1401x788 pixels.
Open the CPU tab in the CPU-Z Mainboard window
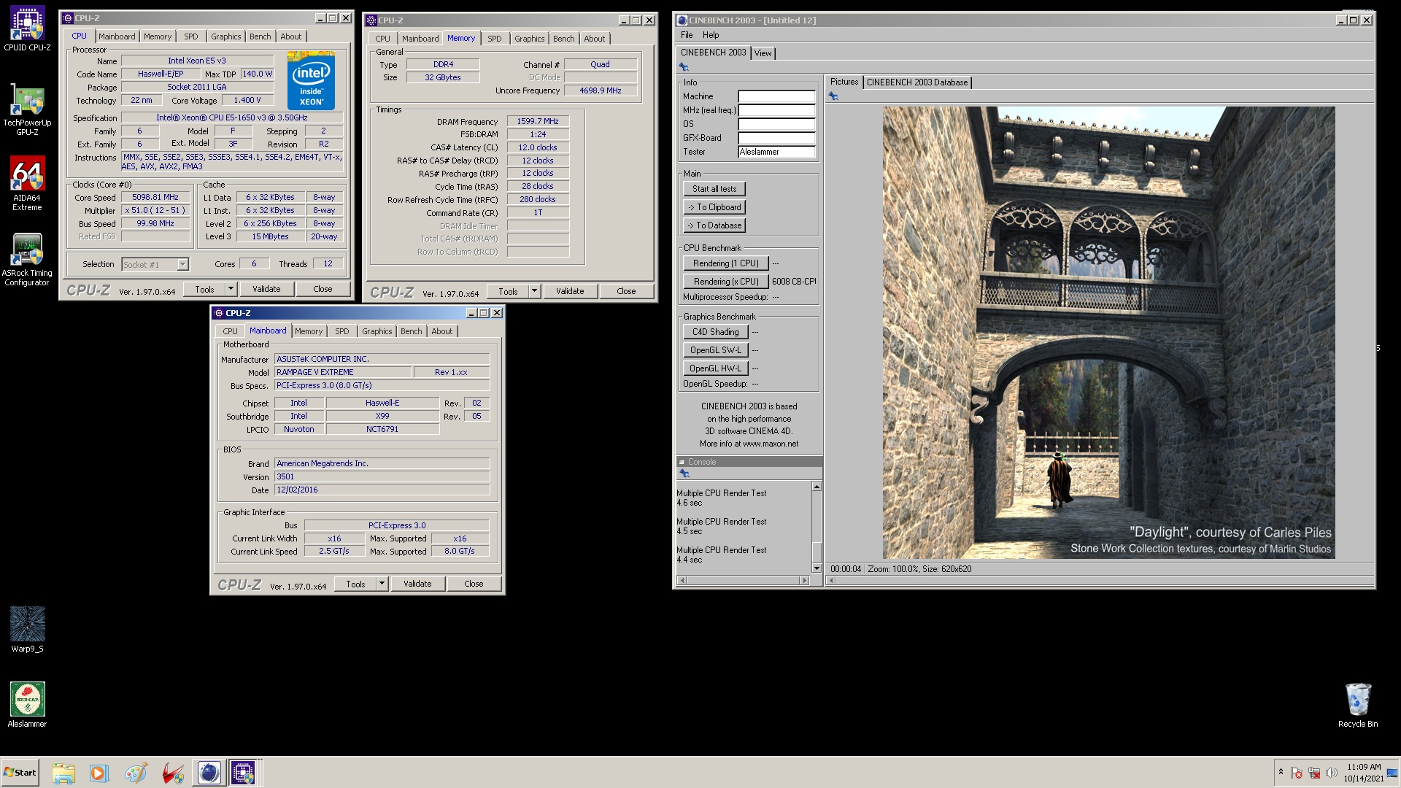pyautogui.click(x=230, y=331)
